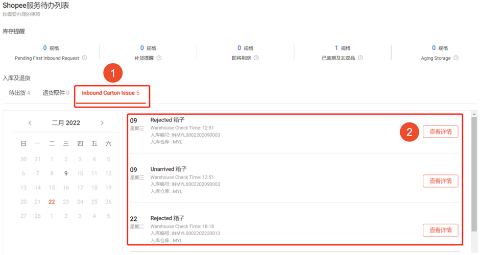Screen dimensions: 480x255
Task: Click Aging Storage label
Action: [436, 58]
